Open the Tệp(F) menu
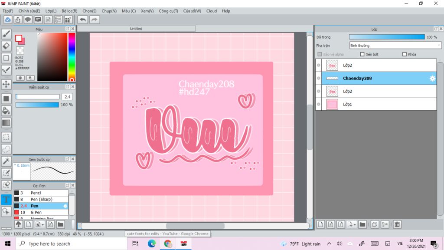This screenshot has width=444, height=250. tap(8, 11)
